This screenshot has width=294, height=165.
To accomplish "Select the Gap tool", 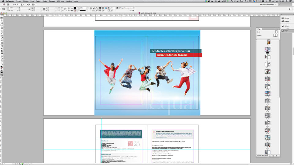I will coord(2,25).
